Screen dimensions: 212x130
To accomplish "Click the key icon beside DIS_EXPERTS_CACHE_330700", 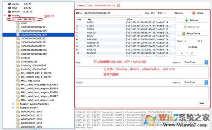I will pyautogui.click(x=18, y=73).
